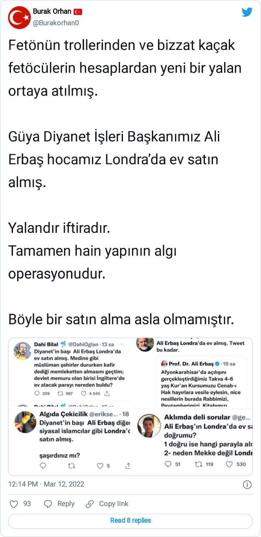
Task: Click retweet icon showing 119
Action: (x=198, y=464)
